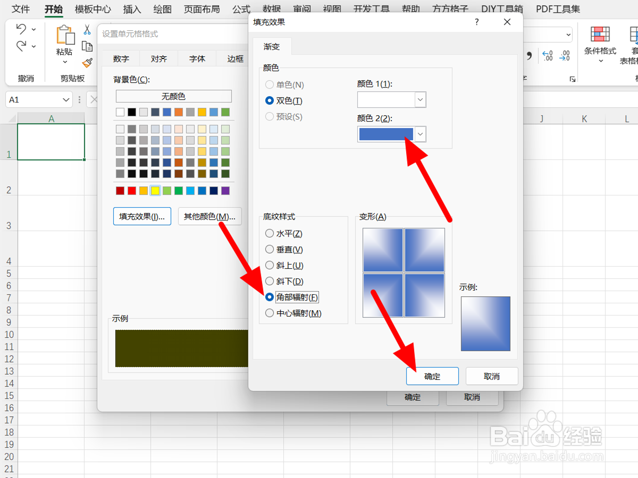Pick the purple standard color swatch
638x478 pixels.
tap(225, 191)
